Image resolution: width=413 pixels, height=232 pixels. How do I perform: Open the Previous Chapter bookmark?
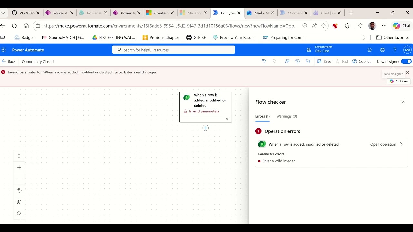click(161, 37)
